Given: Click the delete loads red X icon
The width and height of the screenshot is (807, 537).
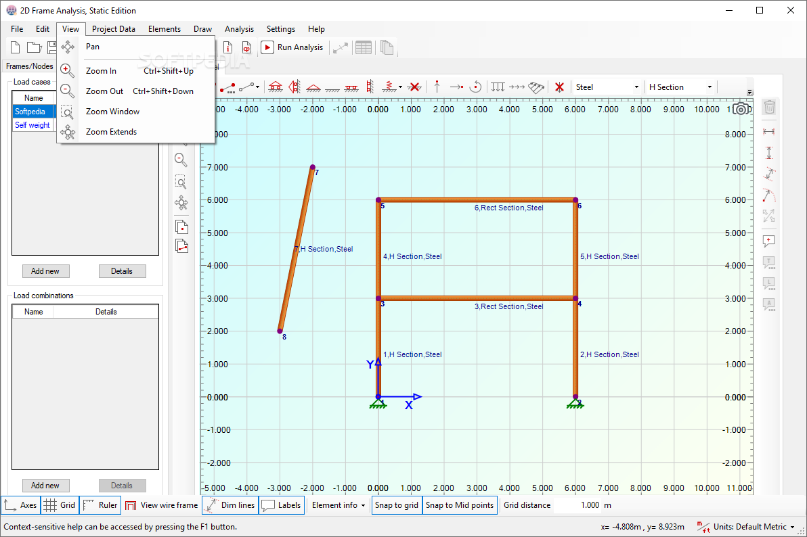Looking at the screenshot, I should pyautogui.click(x=559, y=87).
